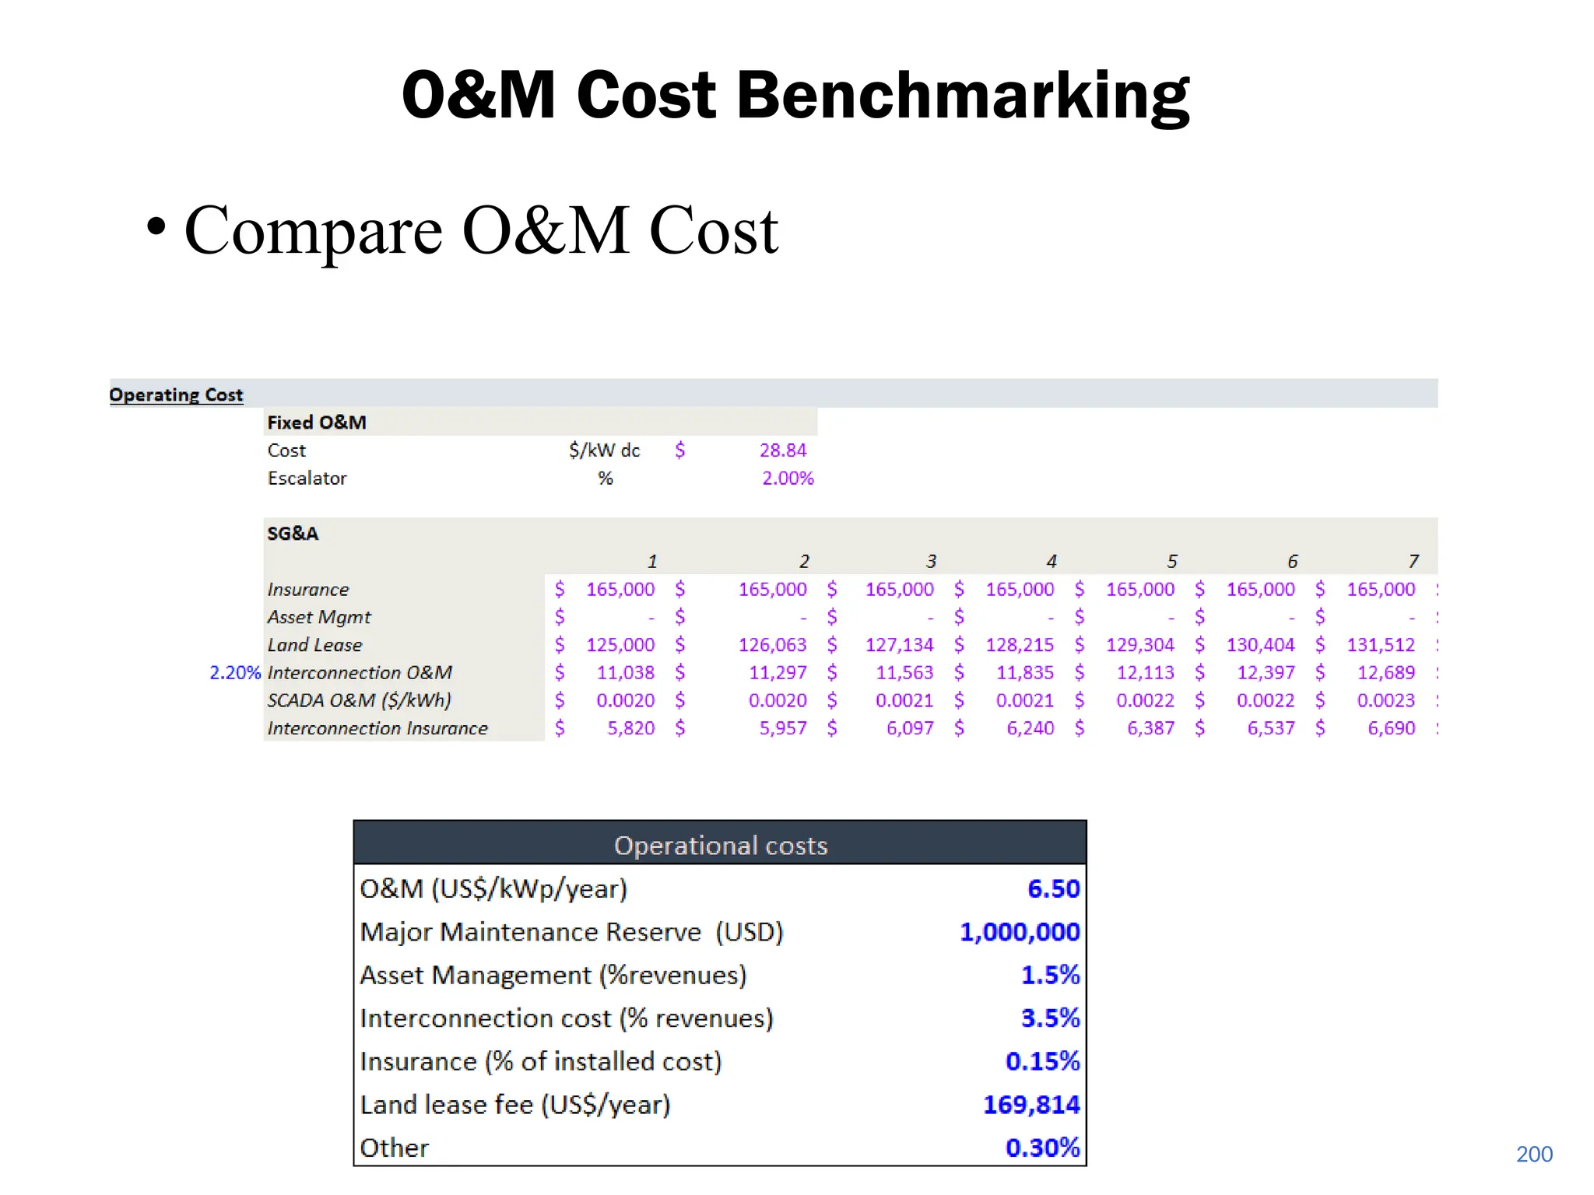Select Land Lease year 6 value '130,404'

(1261, 645)
